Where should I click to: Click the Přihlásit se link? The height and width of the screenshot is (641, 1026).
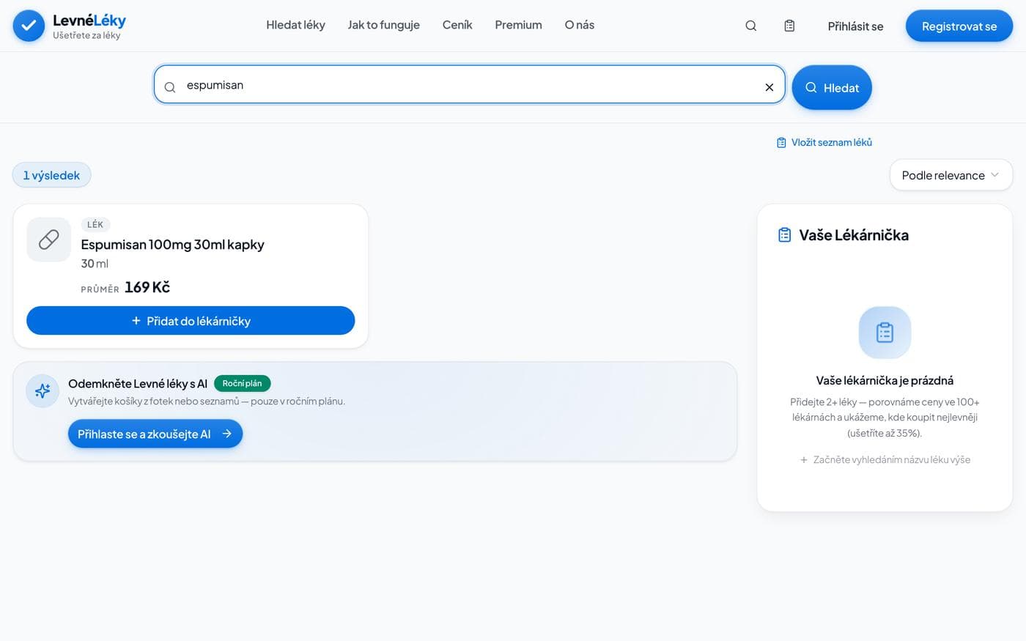[x=855, y=26]
